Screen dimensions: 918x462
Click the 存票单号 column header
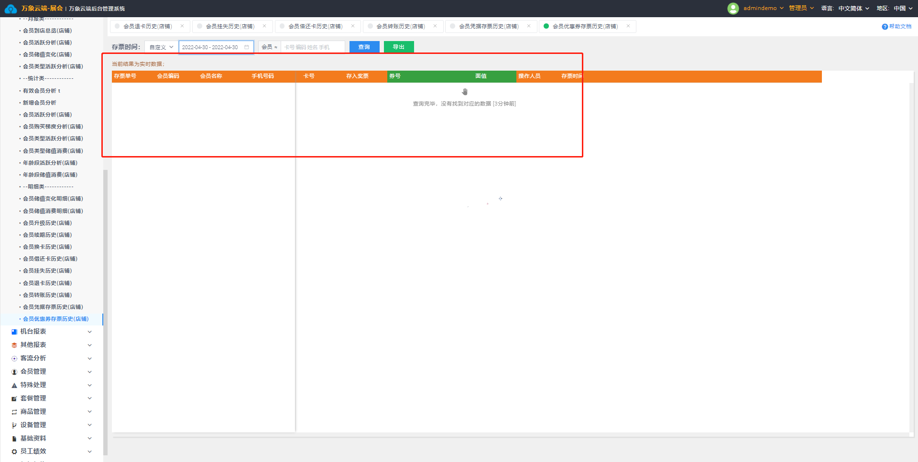pyautogui.click(x=125, y=76)
